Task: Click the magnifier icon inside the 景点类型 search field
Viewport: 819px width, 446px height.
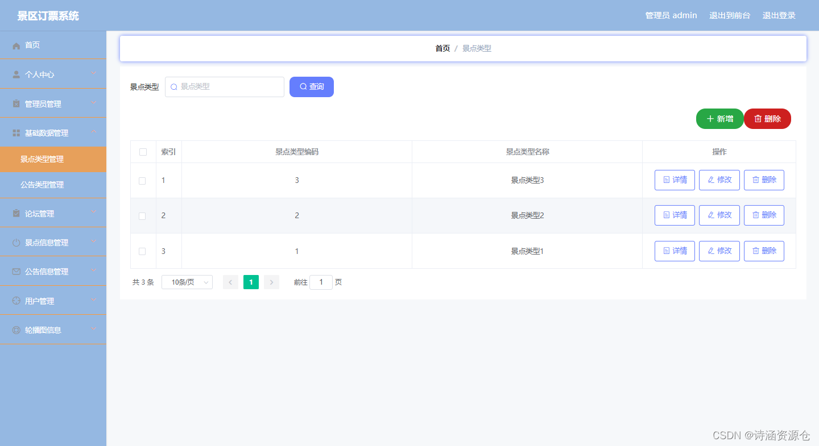Action: pyautogui.click(x=174, y=87)
